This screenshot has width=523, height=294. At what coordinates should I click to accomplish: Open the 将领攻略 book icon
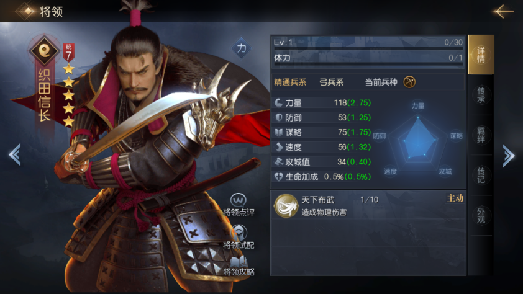[x=239, y=262]
